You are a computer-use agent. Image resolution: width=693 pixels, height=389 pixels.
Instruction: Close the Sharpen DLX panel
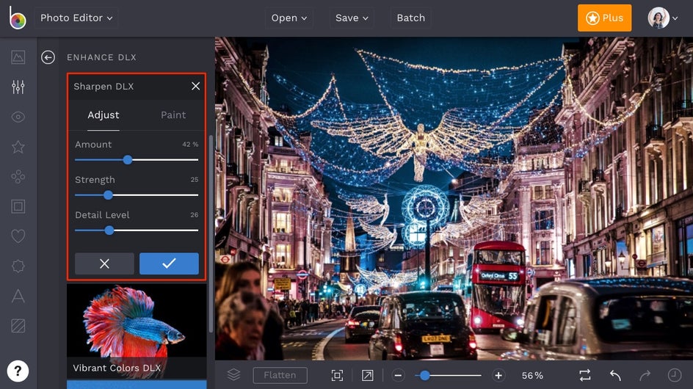pyautogui.click(x=195, y=86)
